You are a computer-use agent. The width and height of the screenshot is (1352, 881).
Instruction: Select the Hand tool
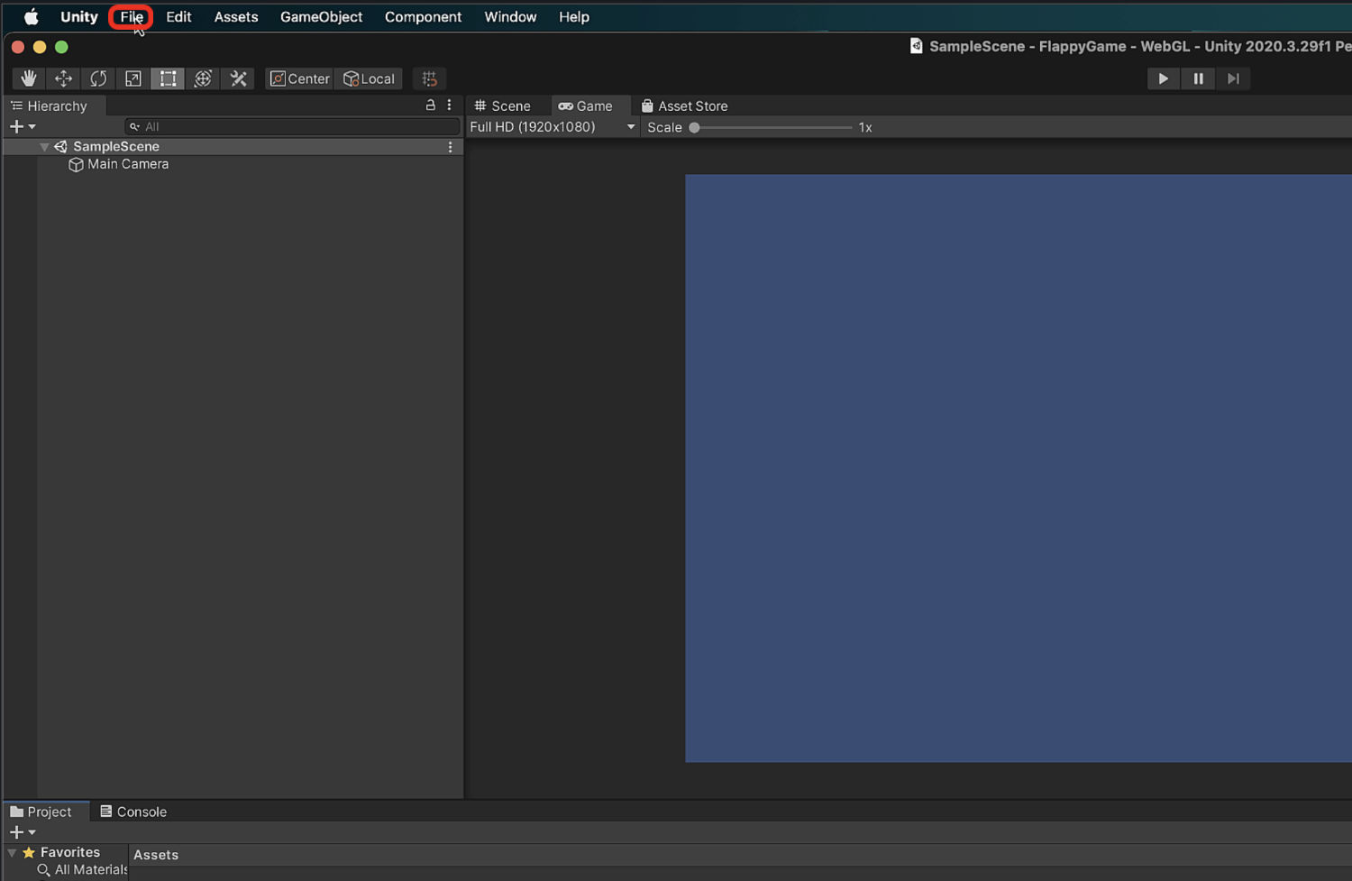(x=29, y=78)
